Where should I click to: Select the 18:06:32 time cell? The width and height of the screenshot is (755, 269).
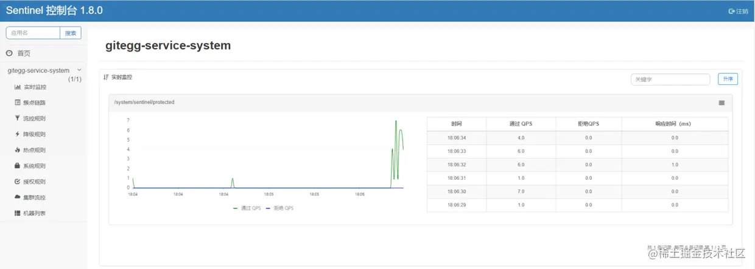[x=457, y=165]
